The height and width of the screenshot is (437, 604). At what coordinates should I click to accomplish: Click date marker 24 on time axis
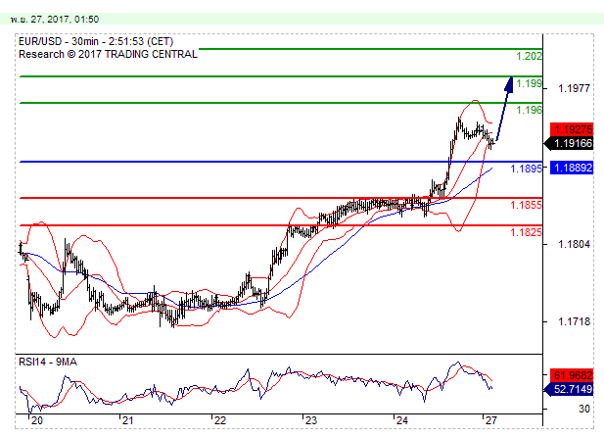pyautogui.click(x=401, y=420)
